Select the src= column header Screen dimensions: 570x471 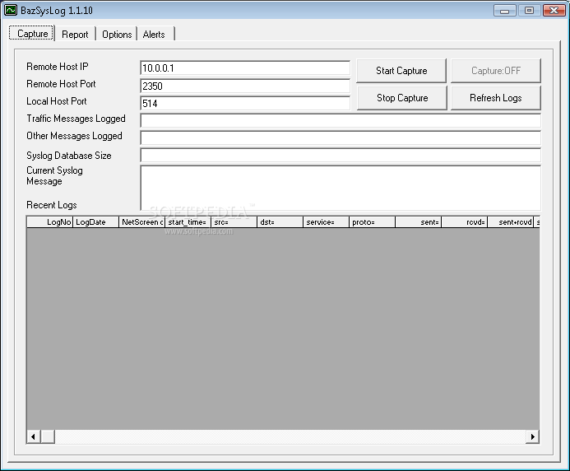click(x=234, y=222)
